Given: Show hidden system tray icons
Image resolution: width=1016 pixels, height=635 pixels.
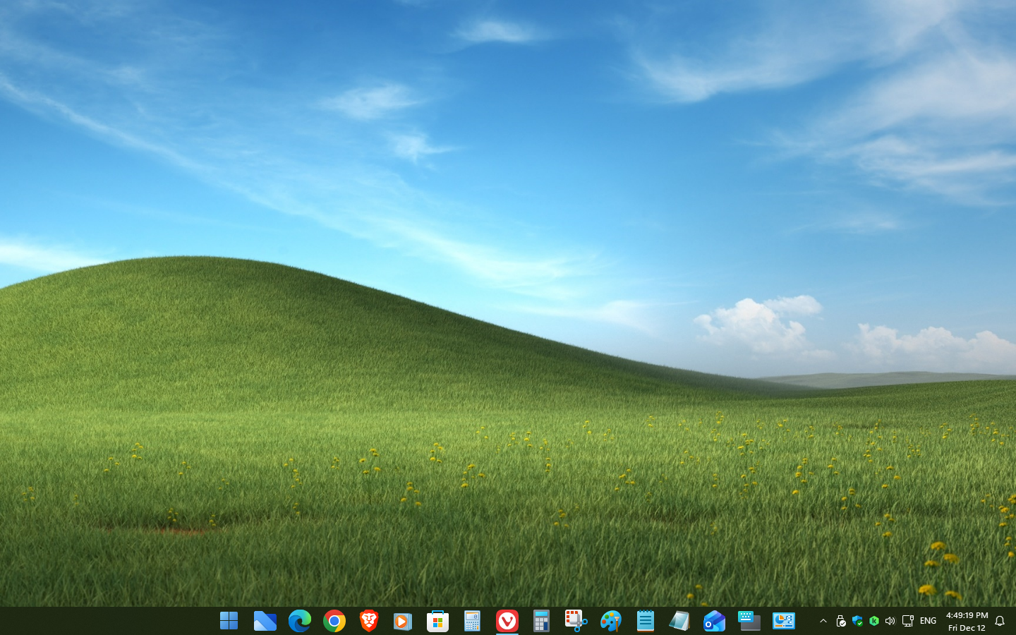Looking at the screenshot, I should point(823,621).
